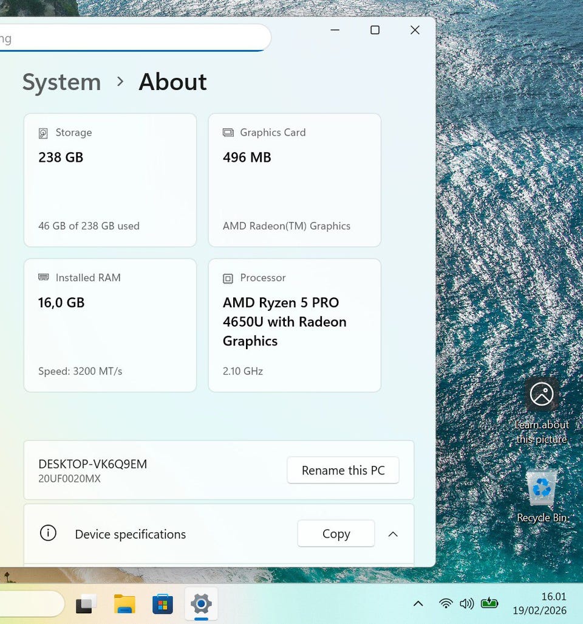
Task: Click the 2.10 GHz processor speed text
Action: click(x=243, y=371)
